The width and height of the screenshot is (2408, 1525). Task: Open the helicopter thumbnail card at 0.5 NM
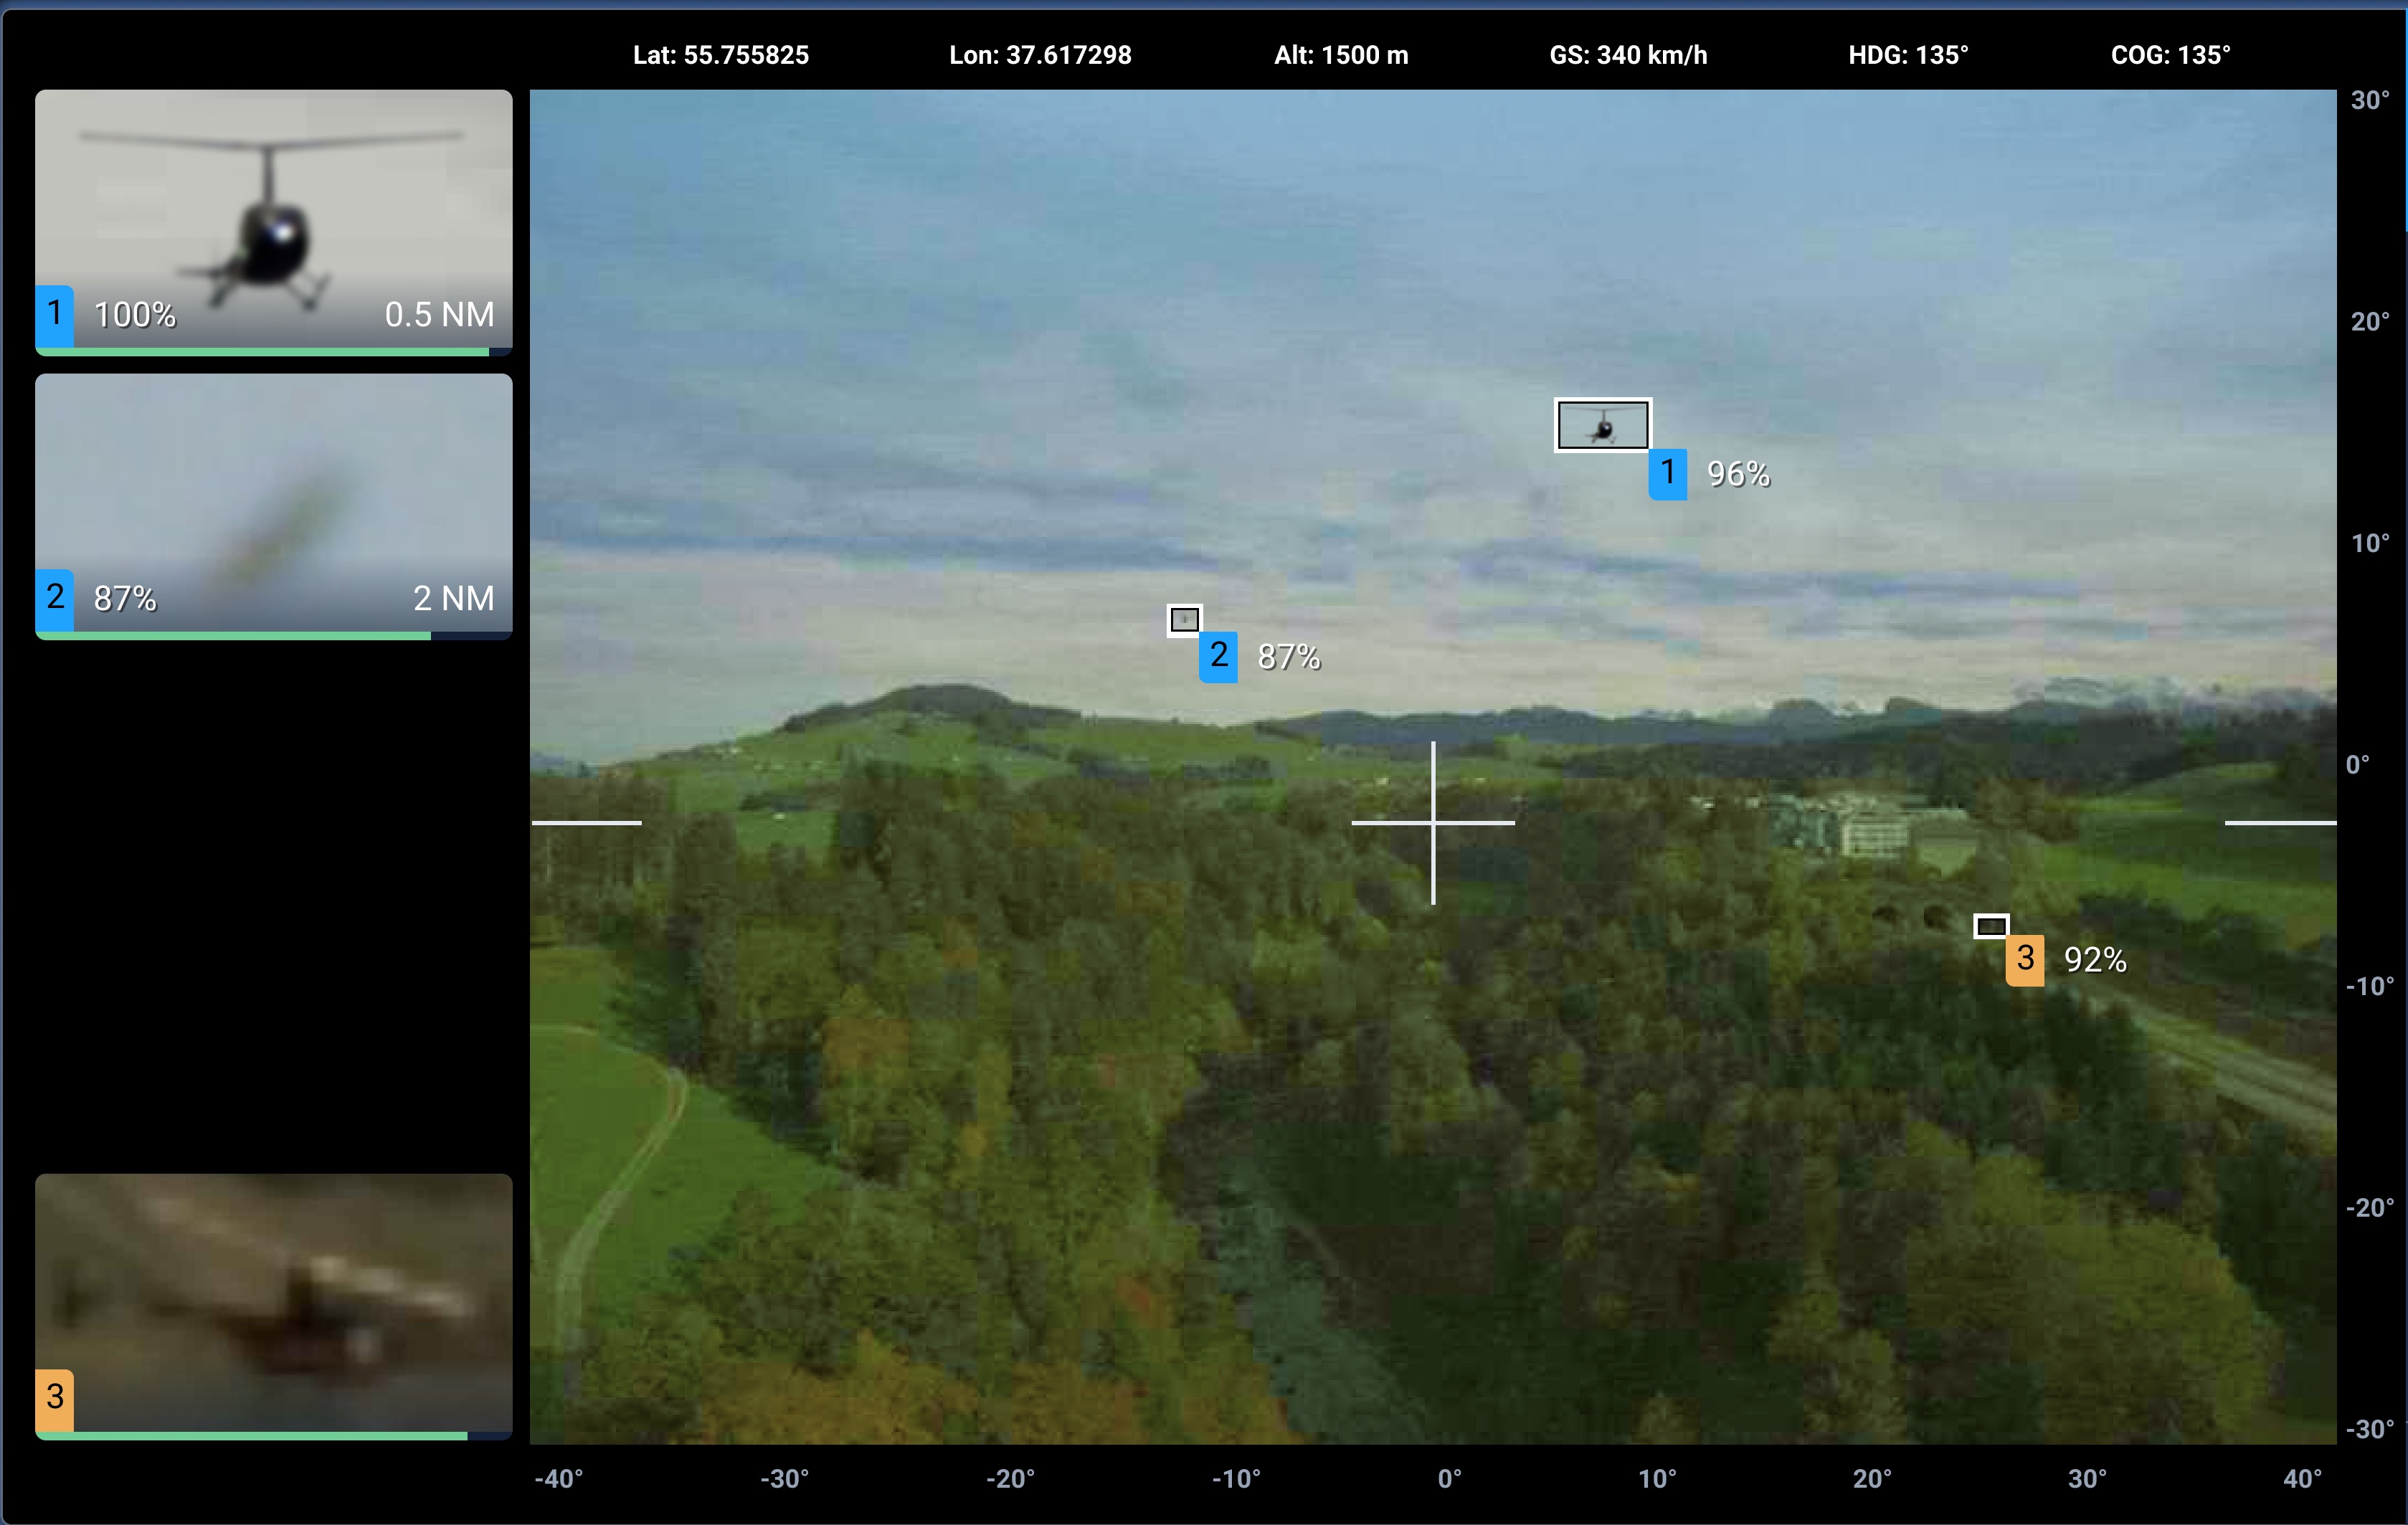[273, 210]
